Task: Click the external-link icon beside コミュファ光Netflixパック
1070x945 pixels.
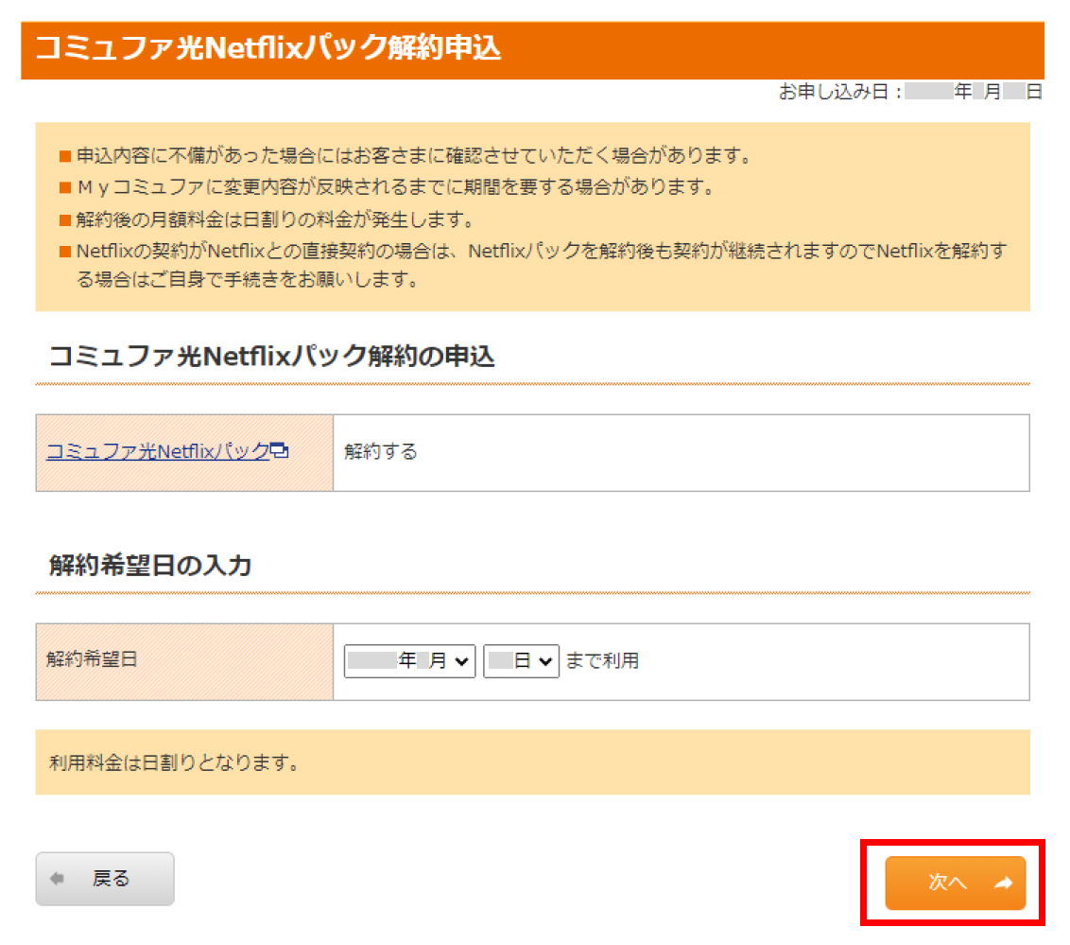Action: [x=279, y=450]
